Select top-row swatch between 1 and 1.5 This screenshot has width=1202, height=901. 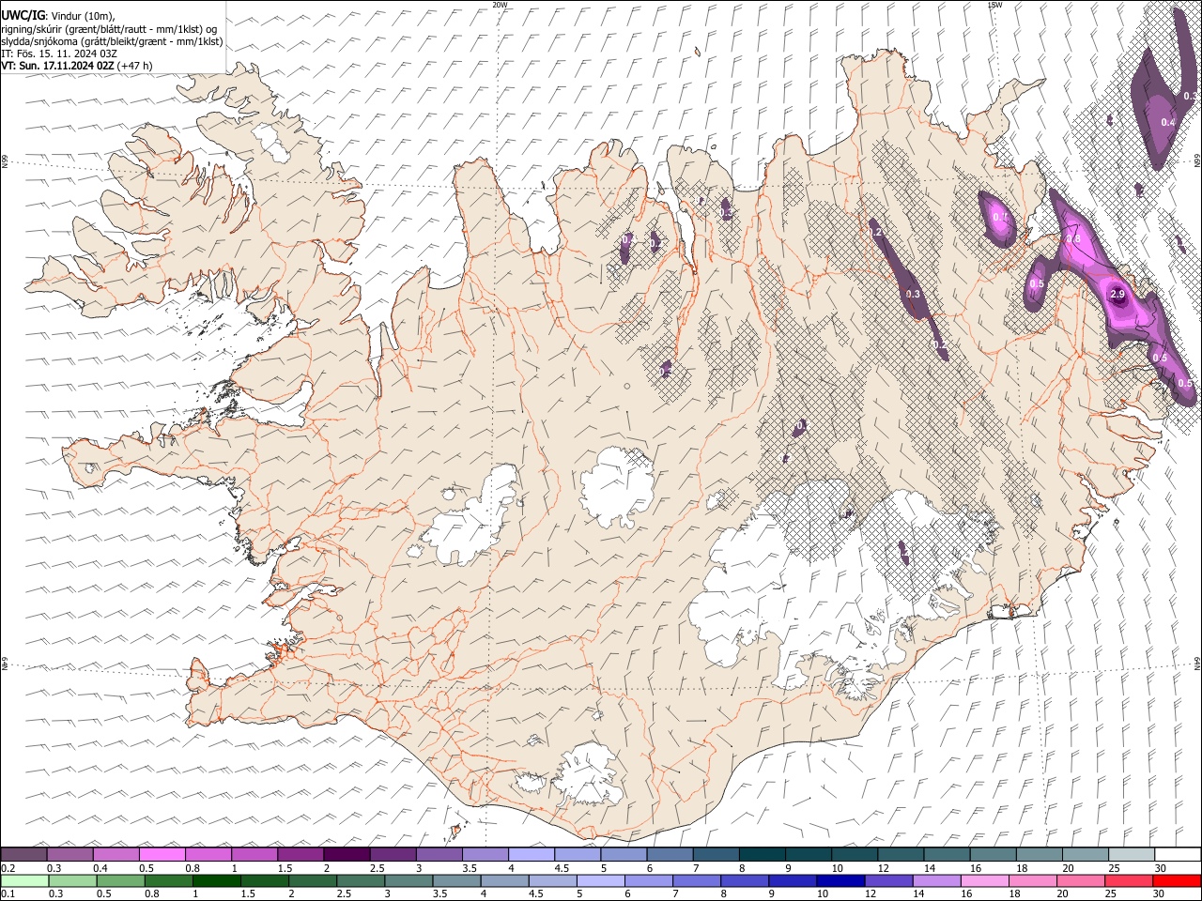point(254,854)
